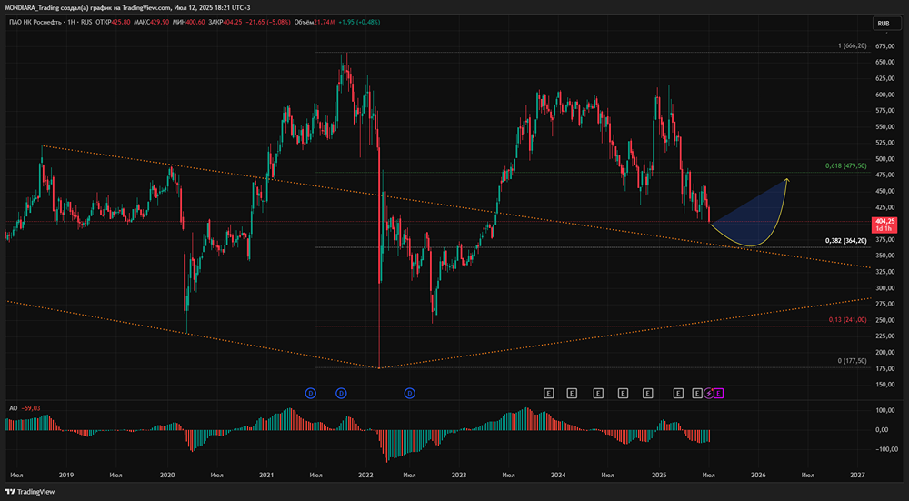The image size is (909, 501).
Task: Open the RUB currency selector
Action: tap(882, 23)
